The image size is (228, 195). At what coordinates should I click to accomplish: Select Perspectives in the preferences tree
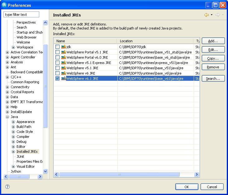click(26, 22)
